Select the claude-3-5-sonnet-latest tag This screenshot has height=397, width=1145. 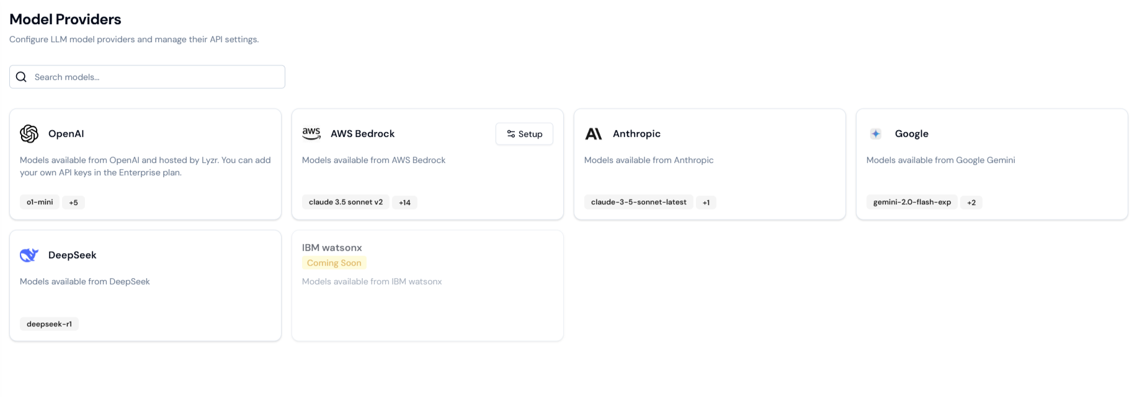click(x=638, y=202)
